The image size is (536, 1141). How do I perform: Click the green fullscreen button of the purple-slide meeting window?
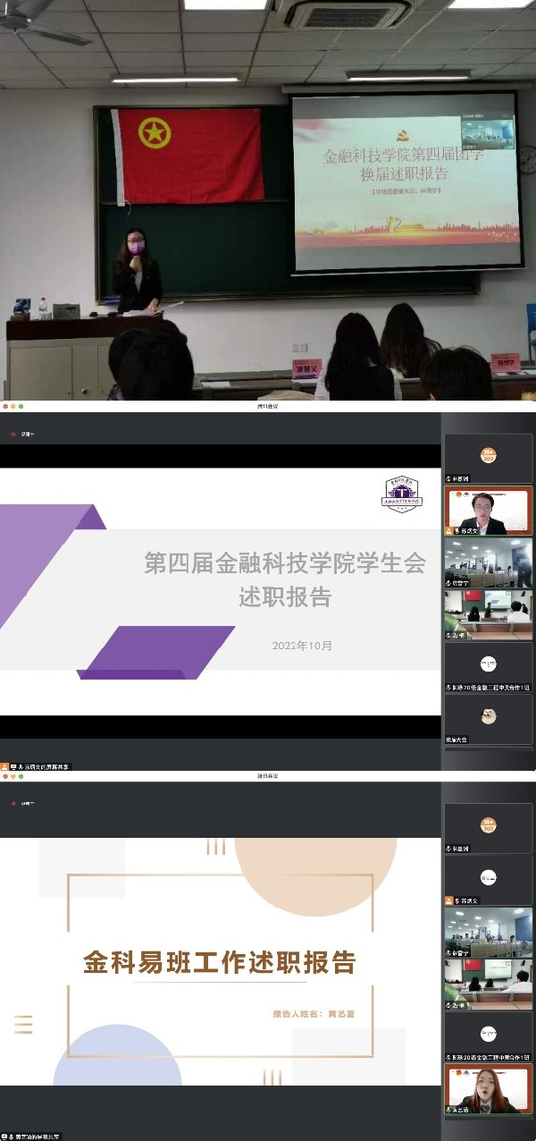(21, 406)
